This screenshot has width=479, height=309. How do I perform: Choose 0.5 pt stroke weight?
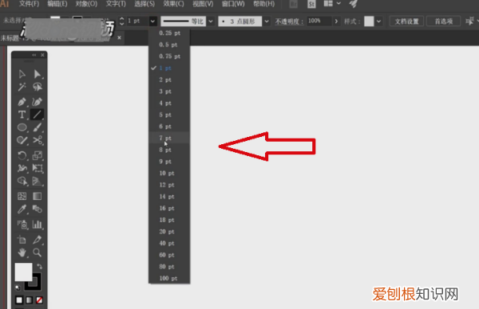[x=169, y=45]
